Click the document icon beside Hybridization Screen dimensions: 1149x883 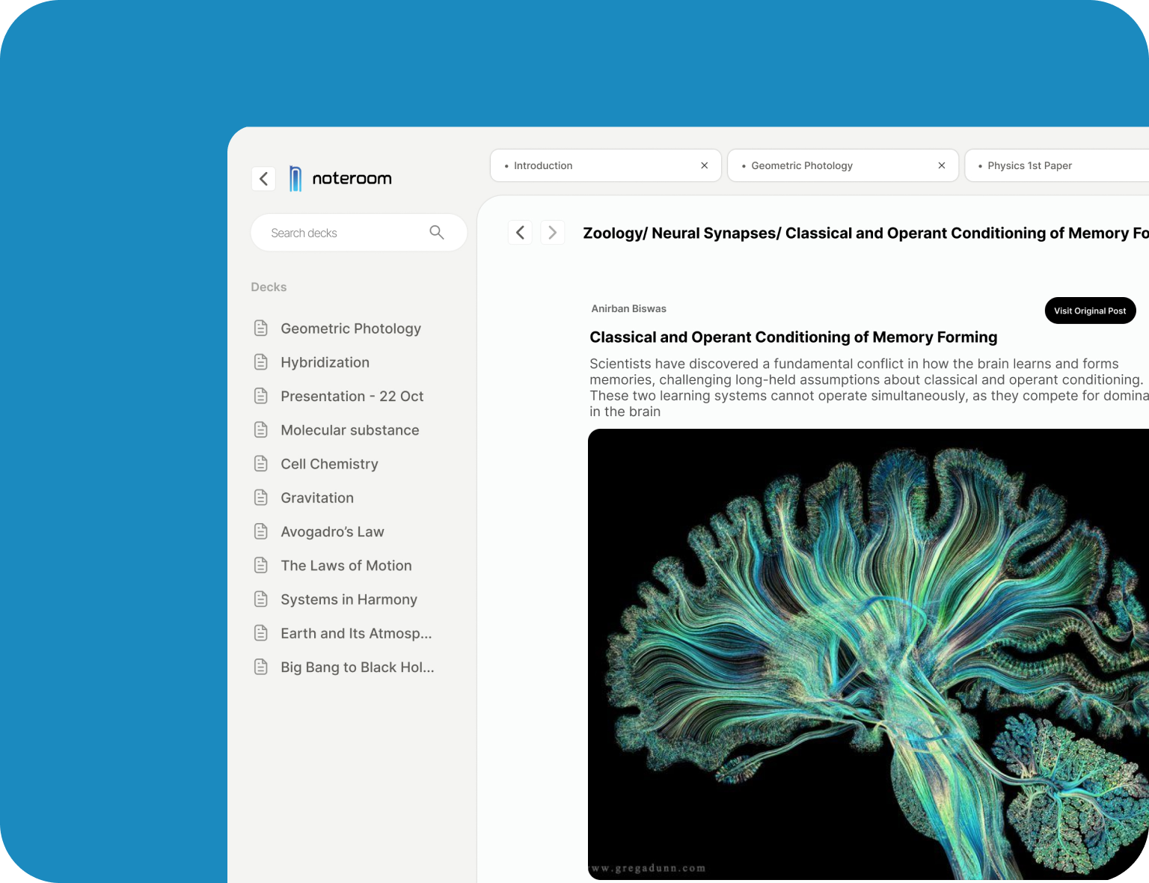point(261,362)
